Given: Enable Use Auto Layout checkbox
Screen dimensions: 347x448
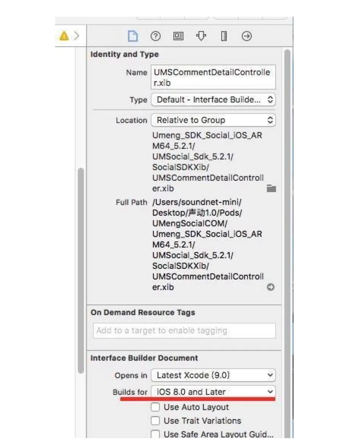Looking at the screenshot, I should pyautogui.click(x=155, y=407).
